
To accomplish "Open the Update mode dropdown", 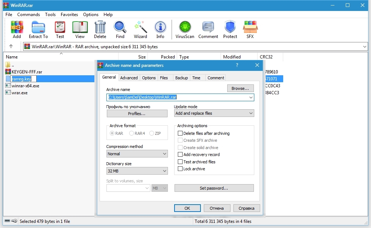I will (214, 113).
